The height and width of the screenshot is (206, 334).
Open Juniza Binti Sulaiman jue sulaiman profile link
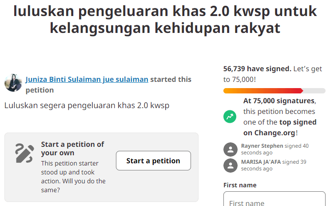click(x=87, y=79)
